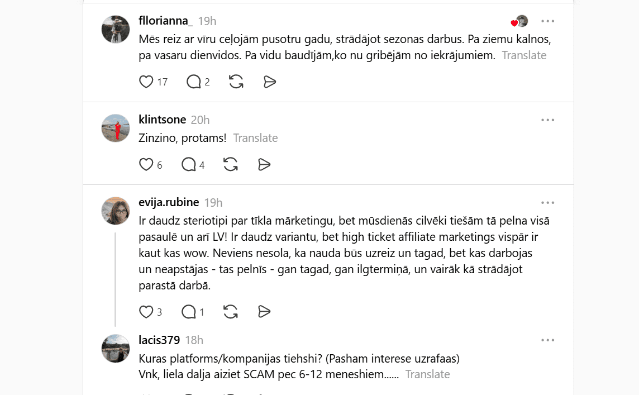Open more options for fllorianna_'s comment
The image size is (639, 395).
(547, 21)
